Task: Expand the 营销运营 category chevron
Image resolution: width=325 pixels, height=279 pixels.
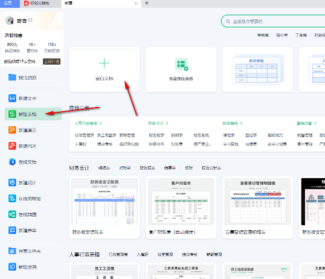Action: pyautogui.click(x=315, y=123)
